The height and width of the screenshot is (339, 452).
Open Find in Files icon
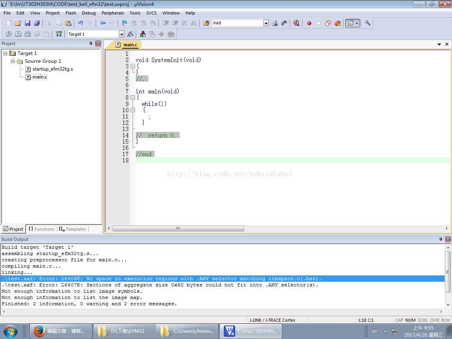click(x=206, y=23)
